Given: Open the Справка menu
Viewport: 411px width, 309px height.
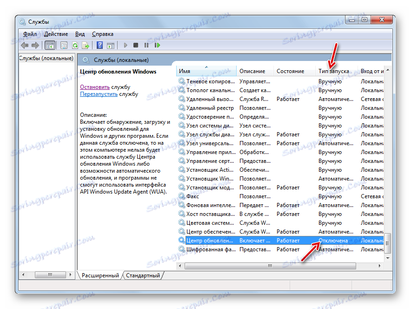Looking at the screenshot, I should coord(102,34).
